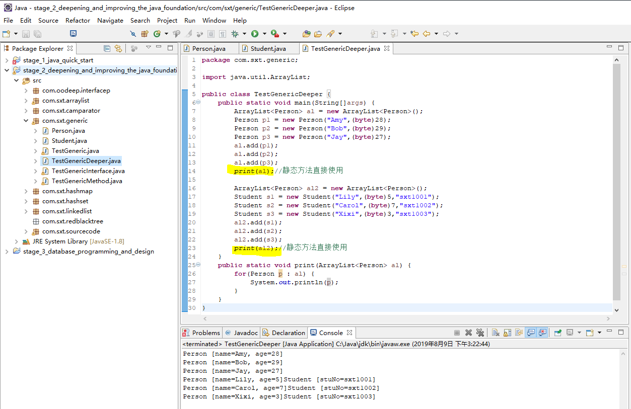Collapse the com.sxt.generic package
Screen dimensions: 631x409
tap(26, 121)
